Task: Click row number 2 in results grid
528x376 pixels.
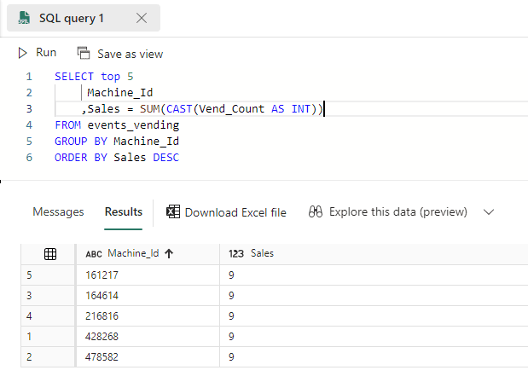Action: (x=29, y=356)
